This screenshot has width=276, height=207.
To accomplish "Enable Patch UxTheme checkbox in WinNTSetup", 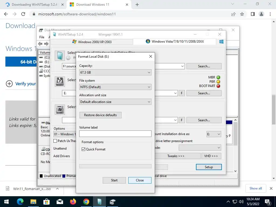I will pos(55,141).
